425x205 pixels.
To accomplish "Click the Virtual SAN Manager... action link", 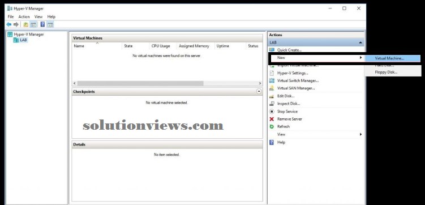I will (x=296, y=88).
